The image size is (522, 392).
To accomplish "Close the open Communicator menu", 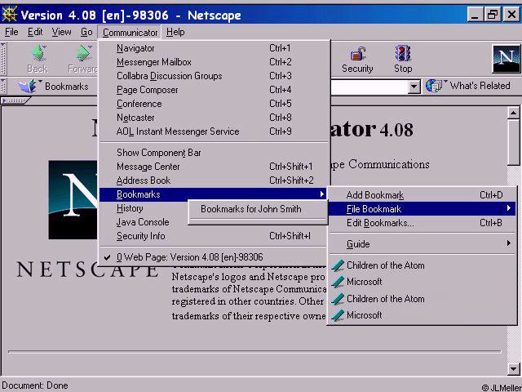I will pyautogui.click(x=130, y=33).
